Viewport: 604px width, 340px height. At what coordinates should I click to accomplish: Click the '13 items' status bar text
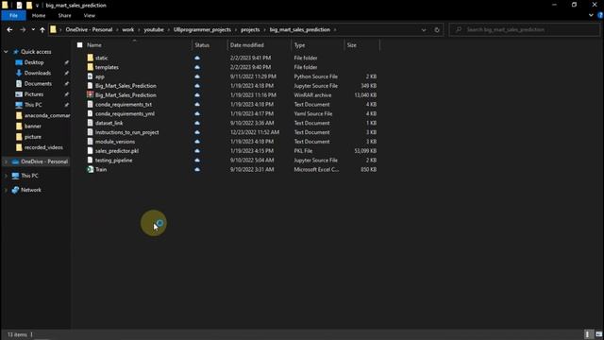17,334
